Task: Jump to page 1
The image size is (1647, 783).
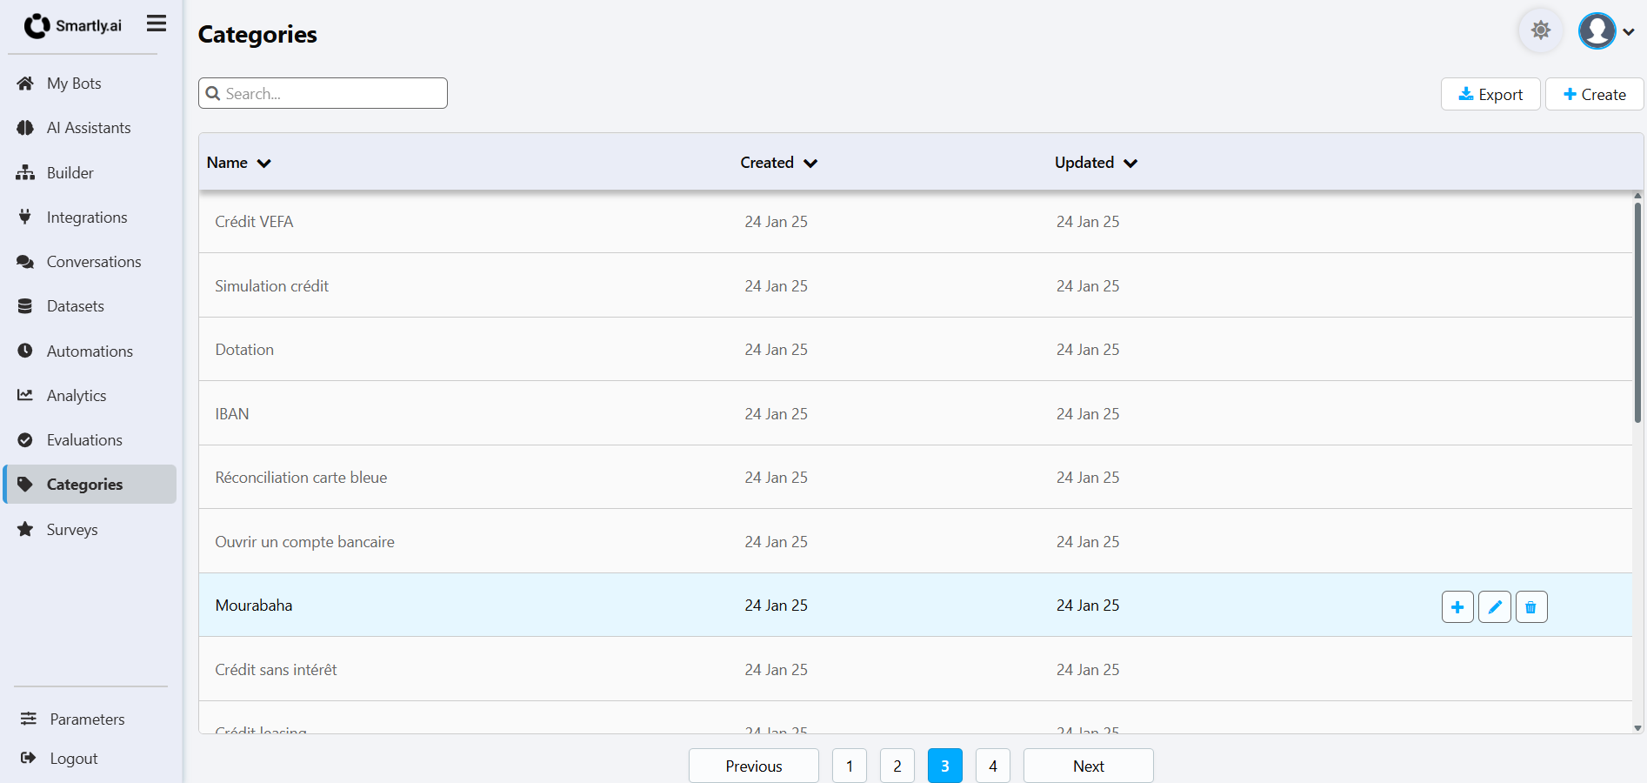Action: point(850,766)
